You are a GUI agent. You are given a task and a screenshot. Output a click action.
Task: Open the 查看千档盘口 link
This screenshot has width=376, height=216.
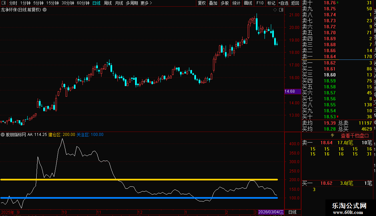(x=355, y=136)
